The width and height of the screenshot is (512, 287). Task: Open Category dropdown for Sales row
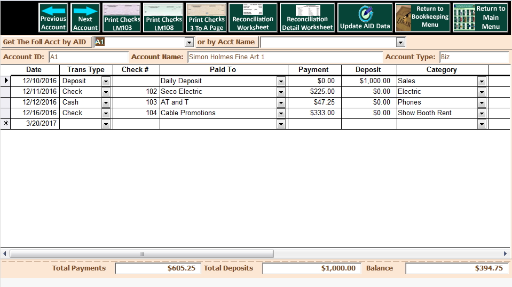tap(482, 81)
